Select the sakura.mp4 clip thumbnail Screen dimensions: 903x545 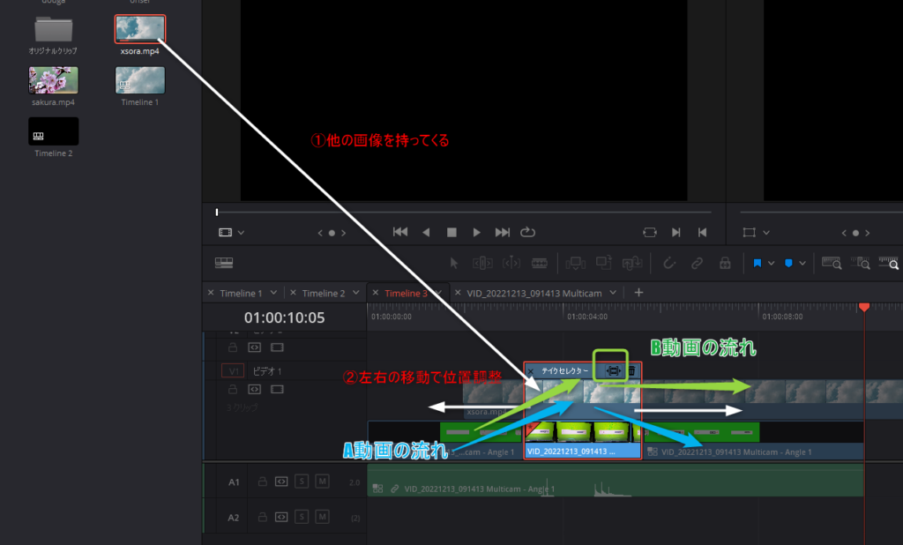tap(54, 80)
